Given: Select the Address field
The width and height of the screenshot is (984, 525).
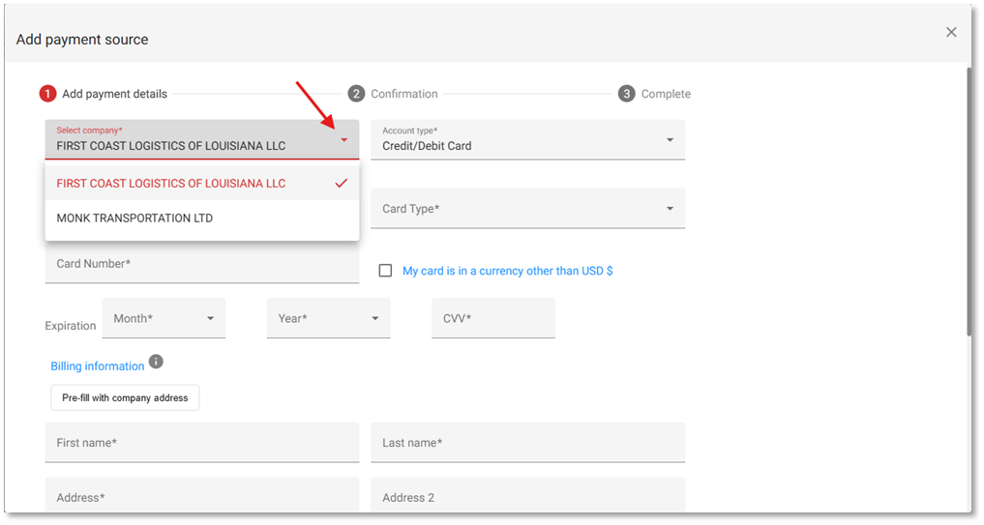Looking at the screenshot, I should pos(202,496).
